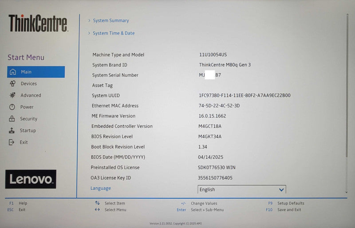Click the Exit door-arrow icon
This screenshot has width=355, height=228.
pyautogui.click(x=12, y=142)
